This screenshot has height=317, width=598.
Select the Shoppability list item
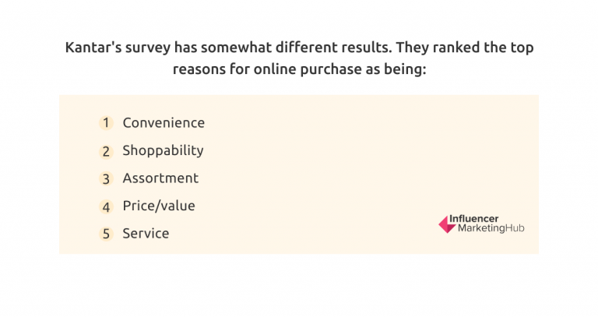(x=164, y=150)
